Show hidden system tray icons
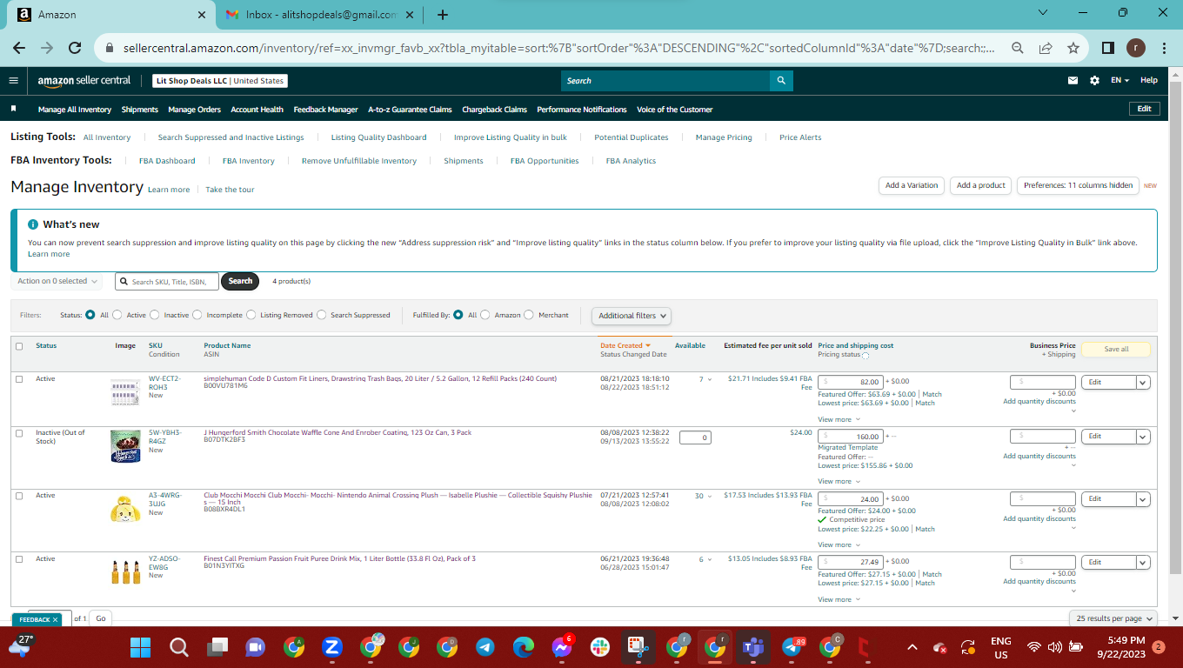 point(912,647)
